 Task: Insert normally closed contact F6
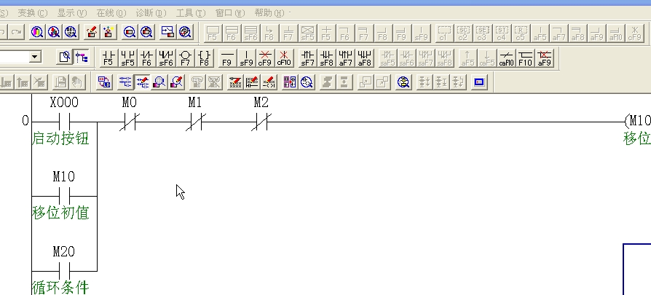point(146,58)
